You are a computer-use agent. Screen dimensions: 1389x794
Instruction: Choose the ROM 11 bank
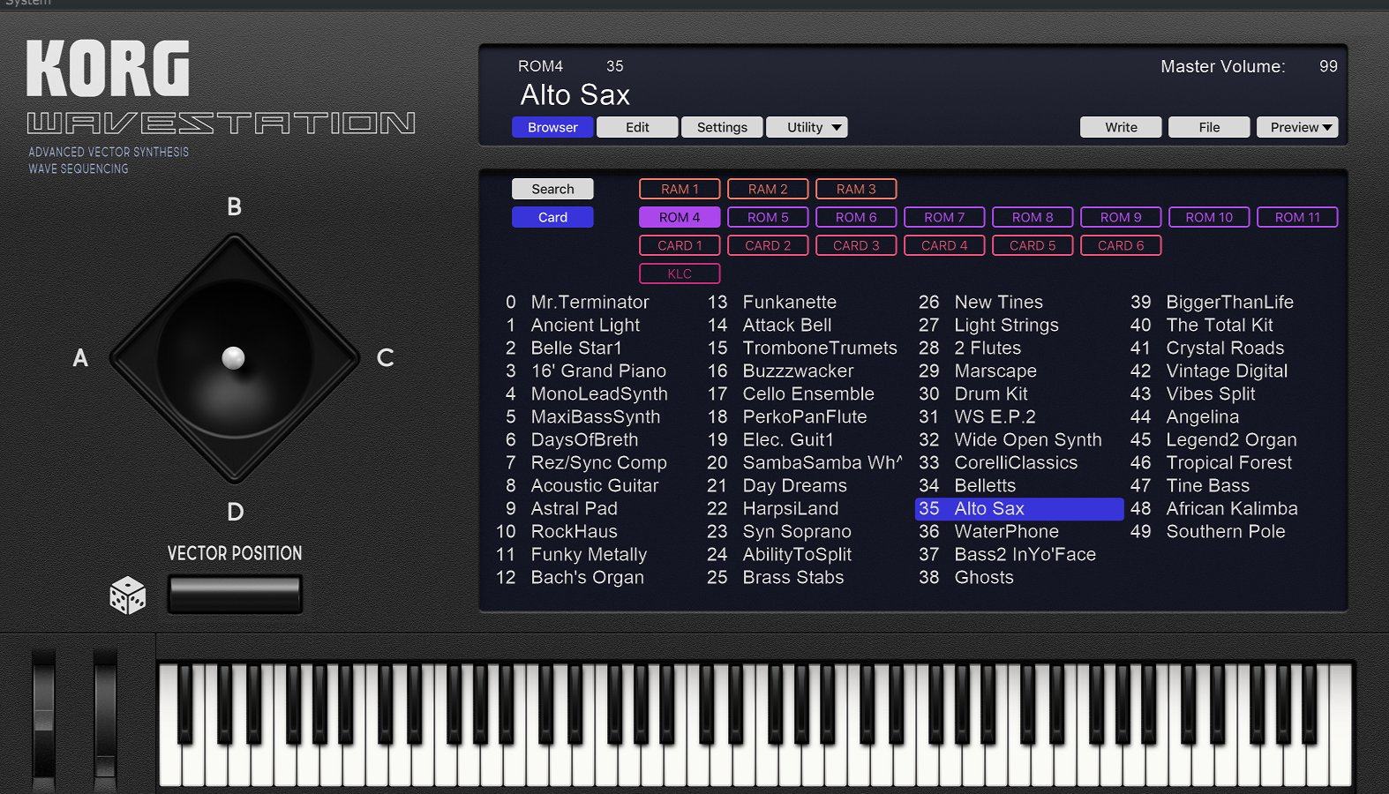tap(1297, 217)
